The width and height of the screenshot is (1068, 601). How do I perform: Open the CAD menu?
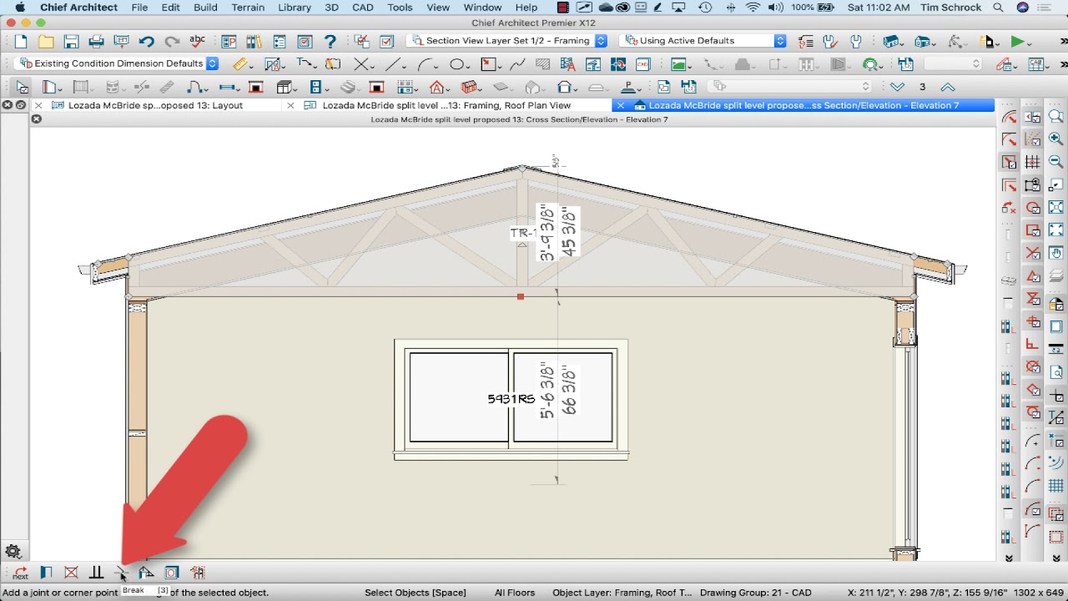pos(363,8)
